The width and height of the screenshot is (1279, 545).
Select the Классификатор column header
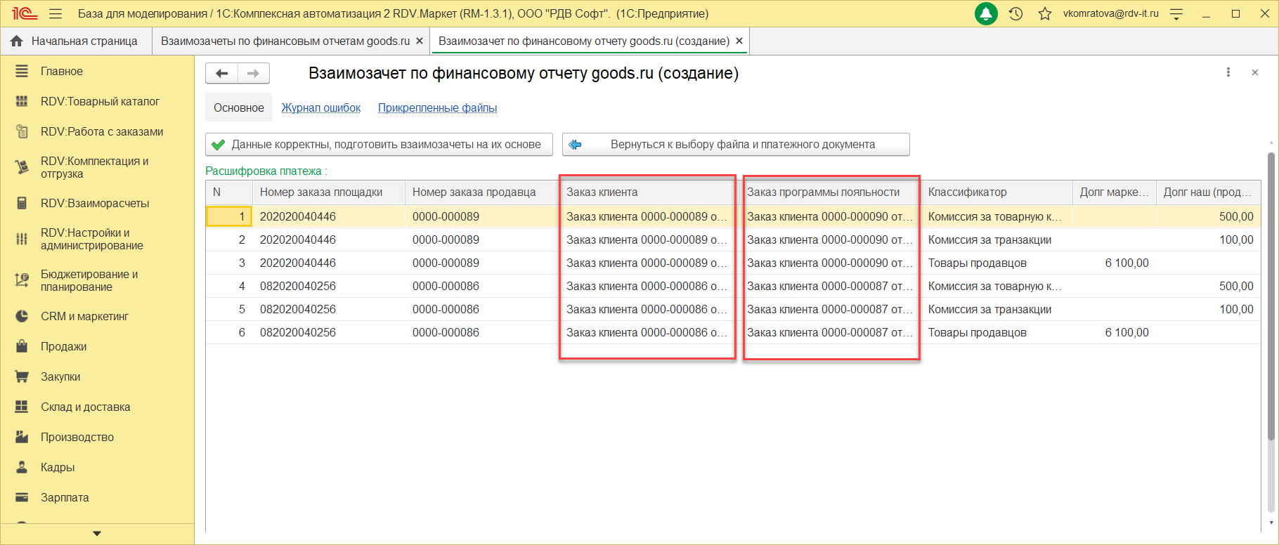pos(967,192)
